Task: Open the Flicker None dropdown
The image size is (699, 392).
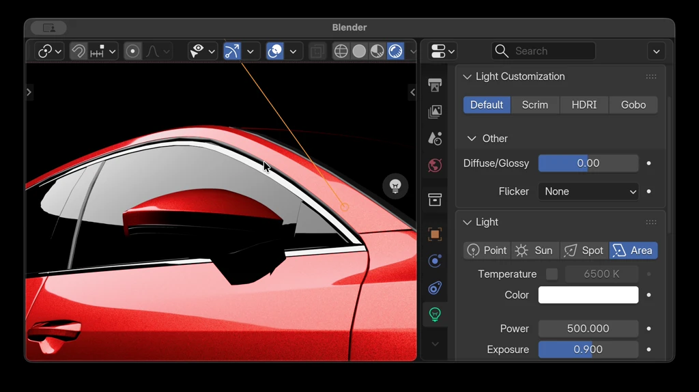Action: pos(588,191)
